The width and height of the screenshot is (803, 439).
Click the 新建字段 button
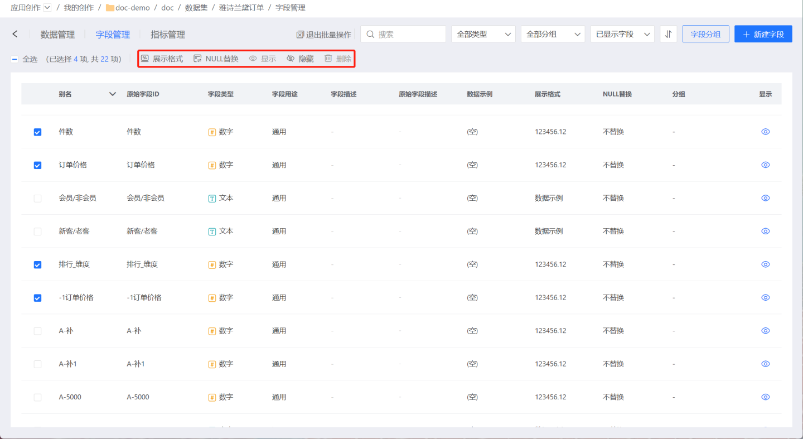click(763, 34)
